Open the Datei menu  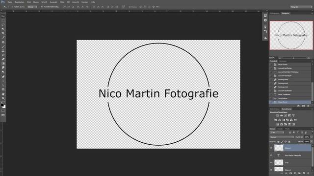(x=10, y=2)
